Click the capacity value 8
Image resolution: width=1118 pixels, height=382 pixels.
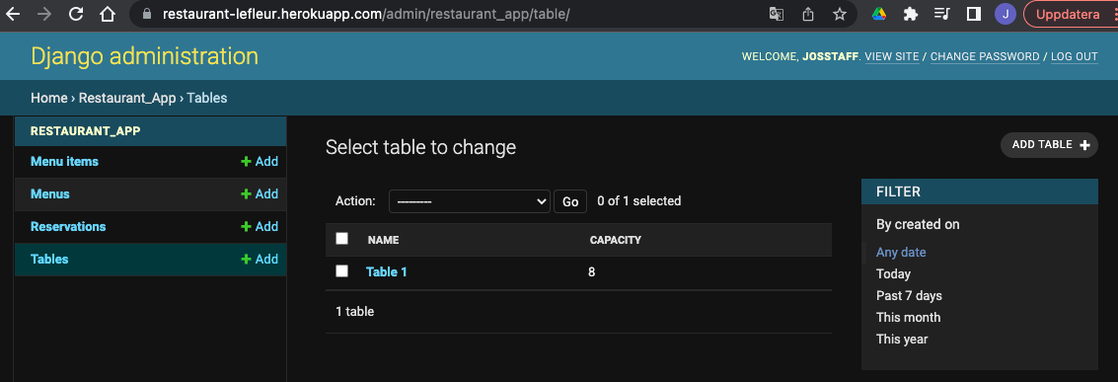[x=592, y=272]
